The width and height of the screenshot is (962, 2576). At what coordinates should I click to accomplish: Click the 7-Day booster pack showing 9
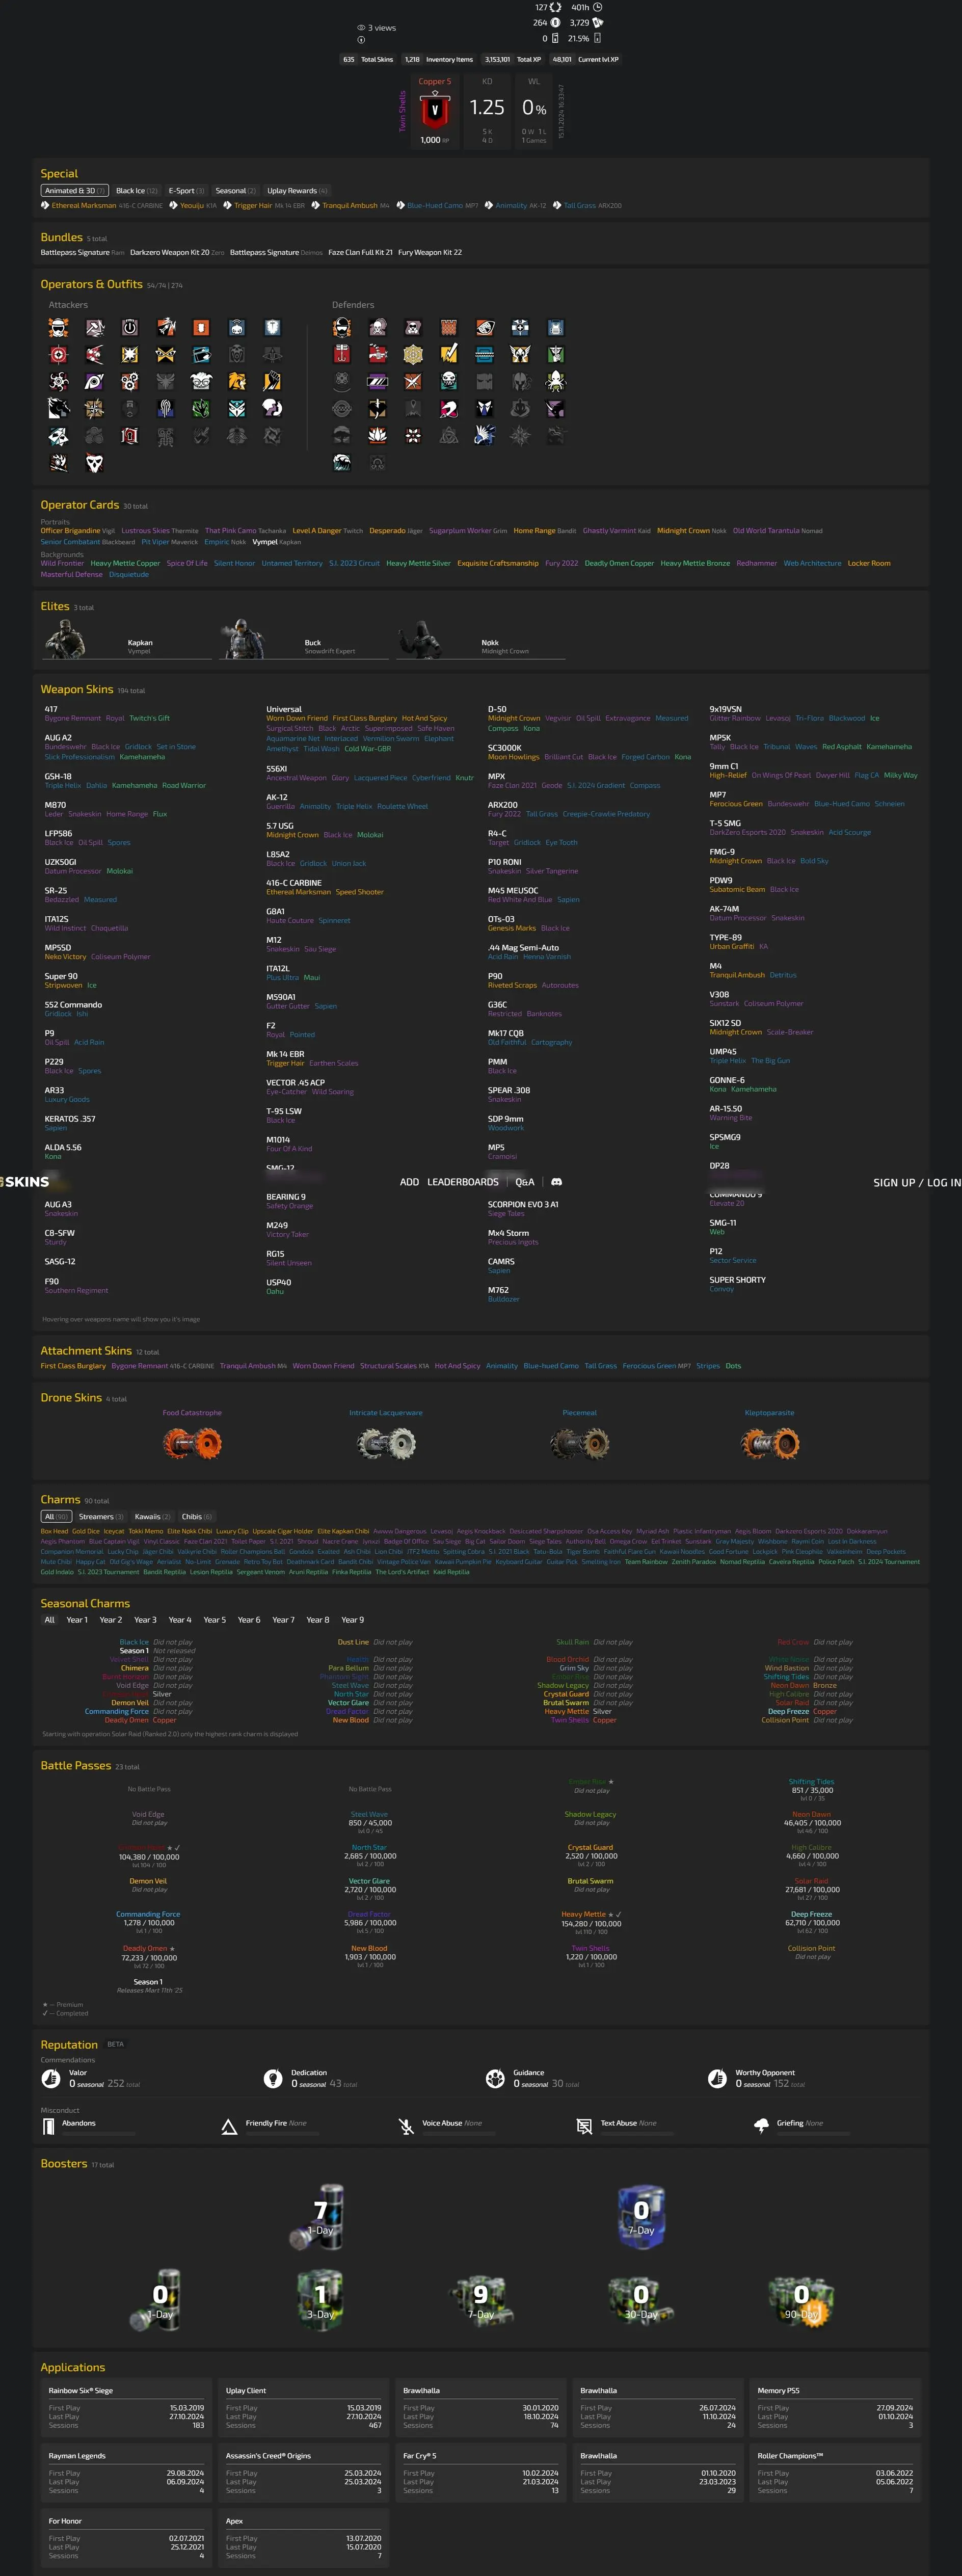pos(481,2301)
